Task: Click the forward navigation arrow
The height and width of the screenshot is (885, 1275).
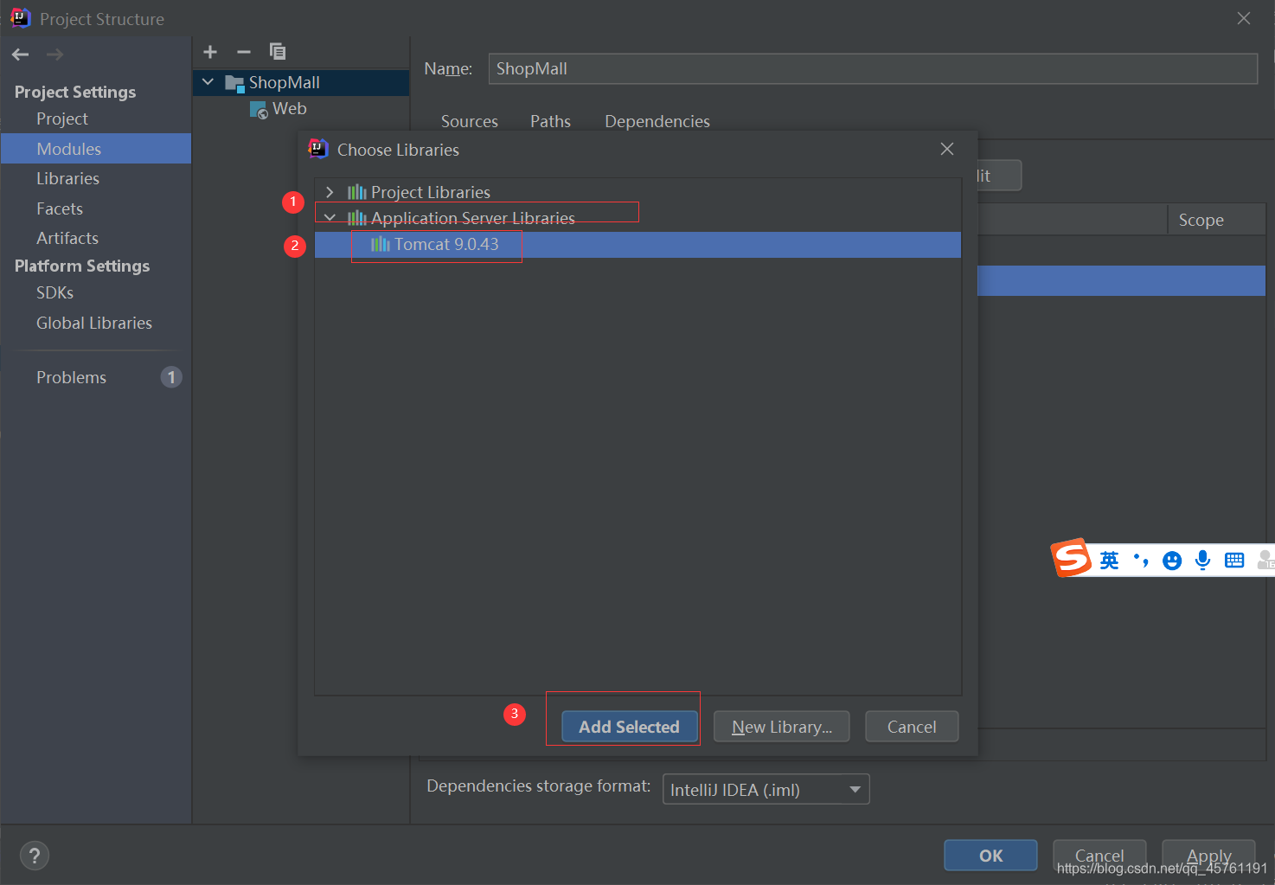Action: (54, 55)
